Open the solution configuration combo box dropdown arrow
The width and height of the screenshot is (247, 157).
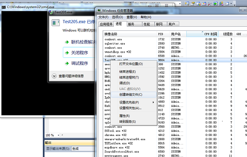(x=180, y=4)
